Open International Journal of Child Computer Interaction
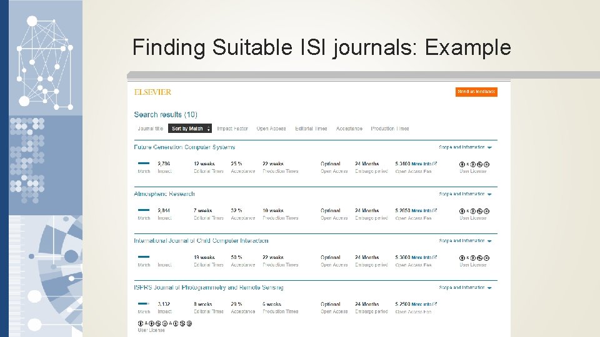 (x=201, y=241)
